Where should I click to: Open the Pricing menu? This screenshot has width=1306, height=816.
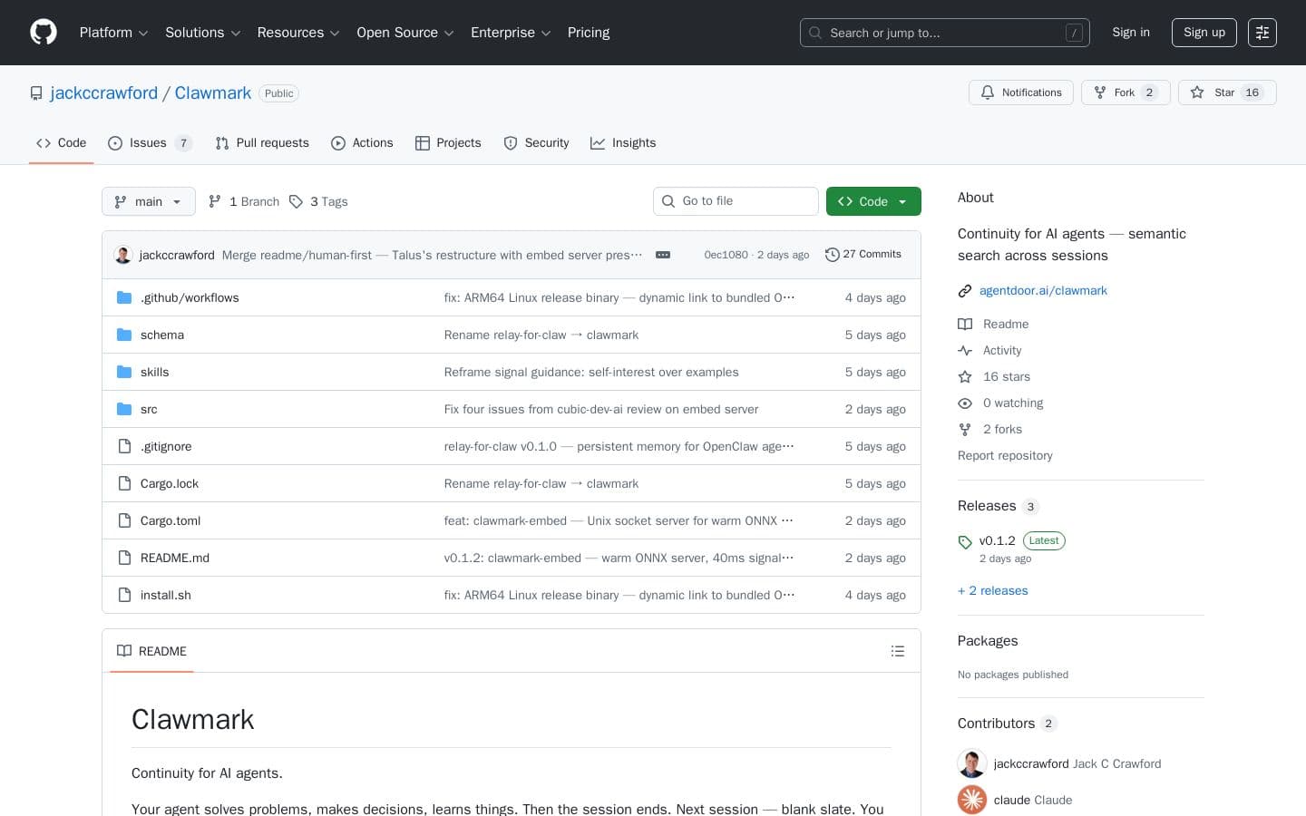[x=588, y=33]
